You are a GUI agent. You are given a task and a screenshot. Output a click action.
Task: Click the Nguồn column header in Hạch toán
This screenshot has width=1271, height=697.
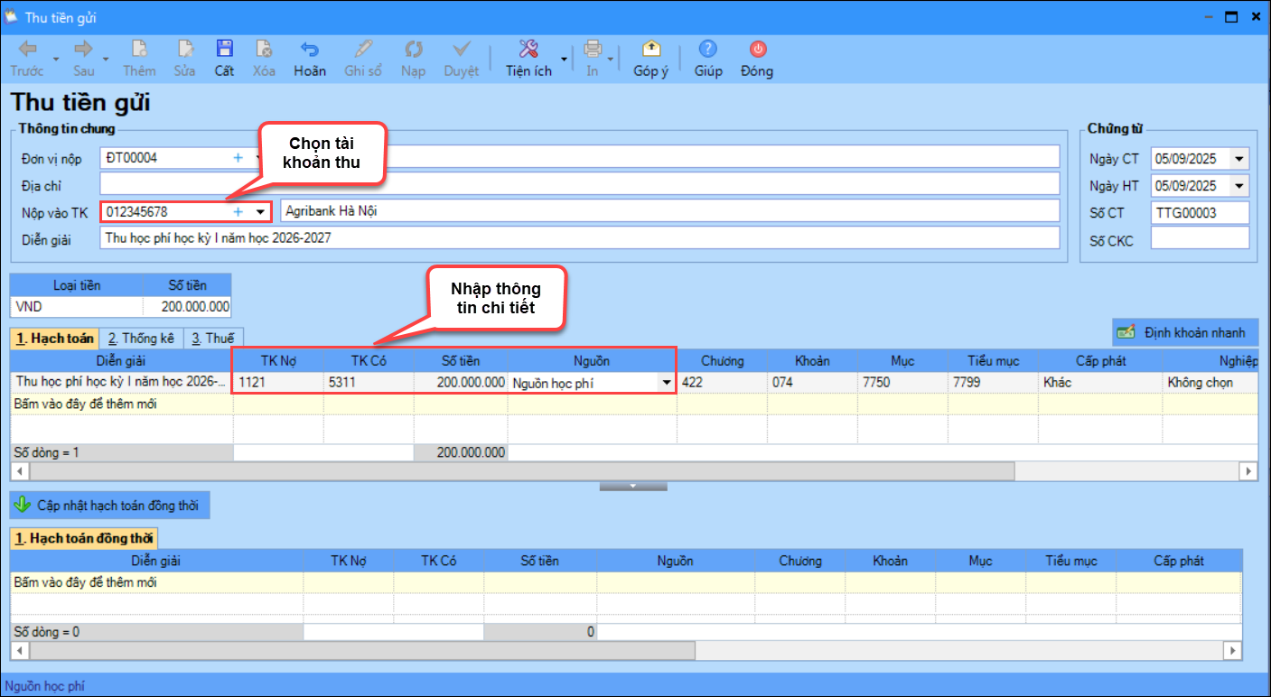(592, 360)
